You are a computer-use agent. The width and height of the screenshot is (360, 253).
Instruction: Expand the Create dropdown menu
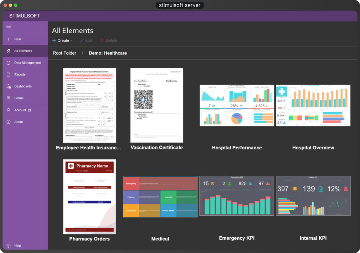tap(62, 41)
